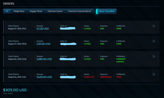Switch to Electronic Access tab
The height and width of the screenshot is (98, 164).
55,11
